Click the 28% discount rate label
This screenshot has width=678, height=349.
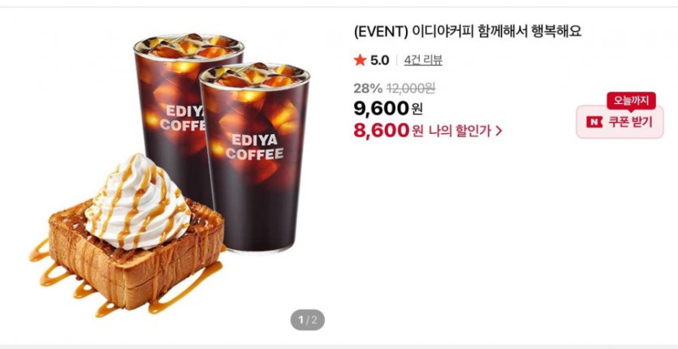(x=368, y=88)
